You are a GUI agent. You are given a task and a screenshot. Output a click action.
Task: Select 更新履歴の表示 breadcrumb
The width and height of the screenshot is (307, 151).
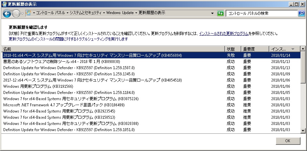(152, 13)
